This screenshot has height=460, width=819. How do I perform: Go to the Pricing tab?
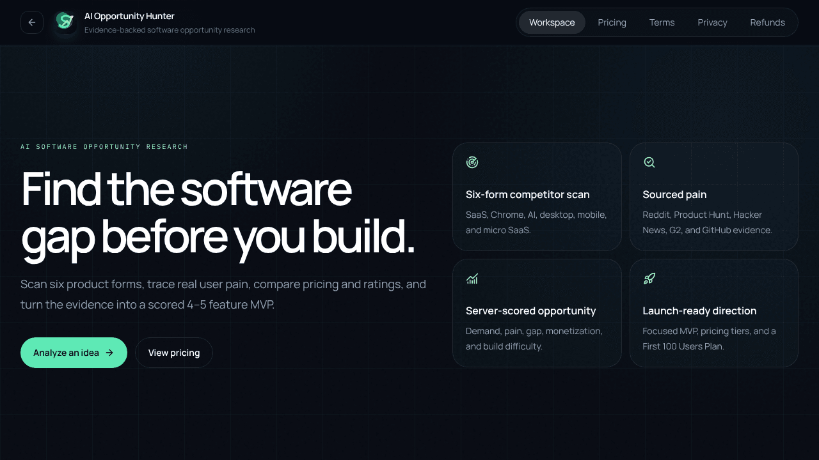pyautogui.click(x=612, y=22)
